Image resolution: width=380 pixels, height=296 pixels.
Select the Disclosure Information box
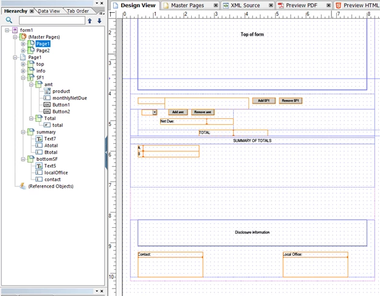(252, 233)
